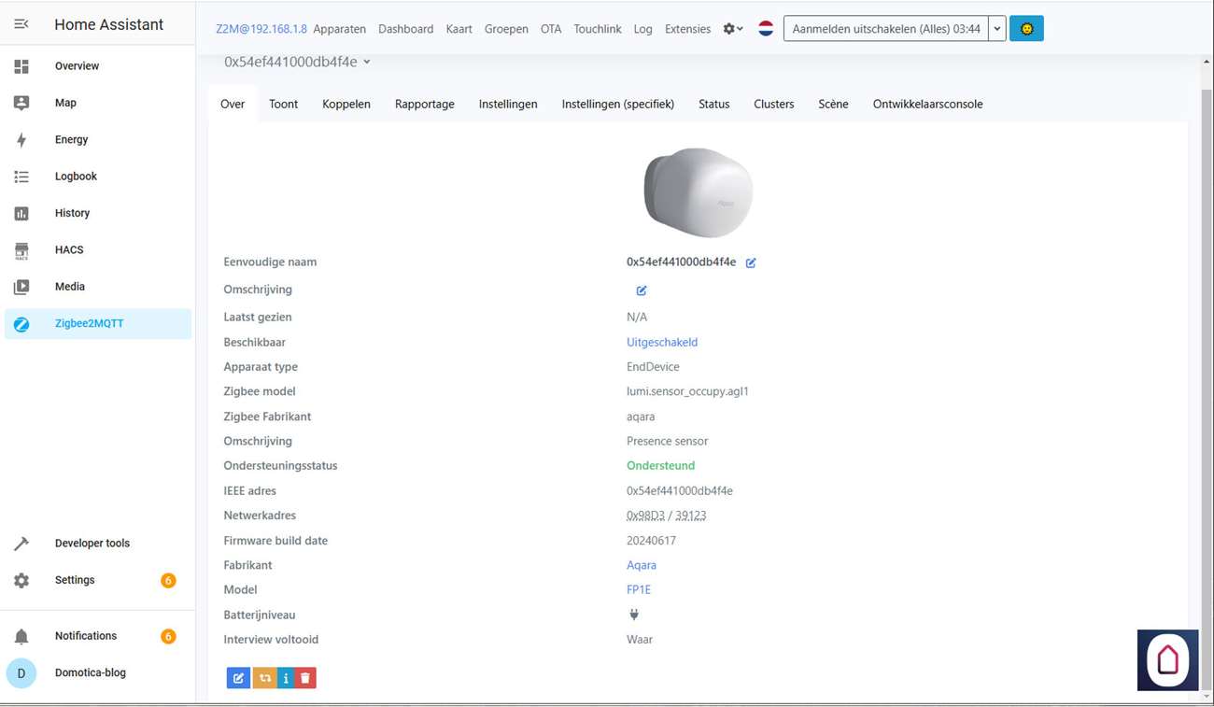Open the Notifications bell in sidebar
The height and width of the screenshot is (707, 1214).
pyautogui.click(x=21, y=636)
